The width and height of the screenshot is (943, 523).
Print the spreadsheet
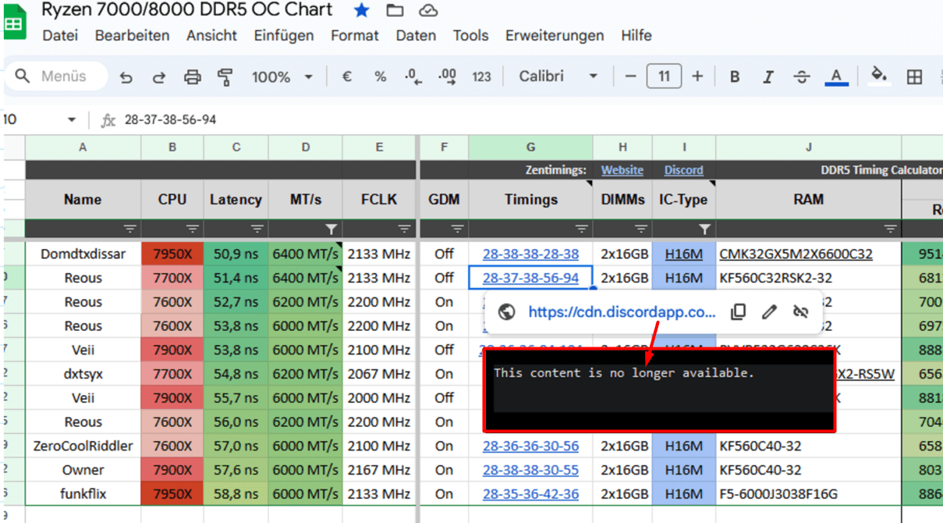pyautogui.click(x=192, y=76)
